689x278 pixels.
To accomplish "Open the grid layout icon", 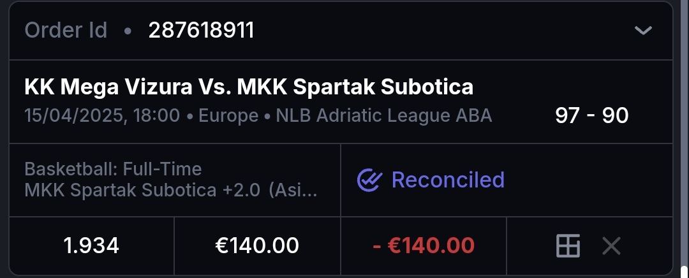I will pos(568,245).
